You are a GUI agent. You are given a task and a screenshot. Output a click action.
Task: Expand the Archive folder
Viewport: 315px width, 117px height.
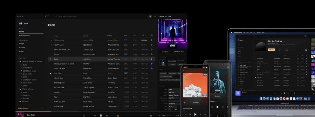18,102
